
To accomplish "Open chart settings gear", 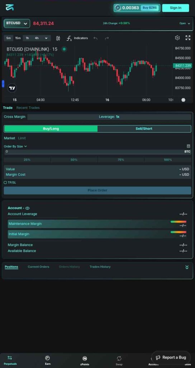I will click(x=177, y=38).
